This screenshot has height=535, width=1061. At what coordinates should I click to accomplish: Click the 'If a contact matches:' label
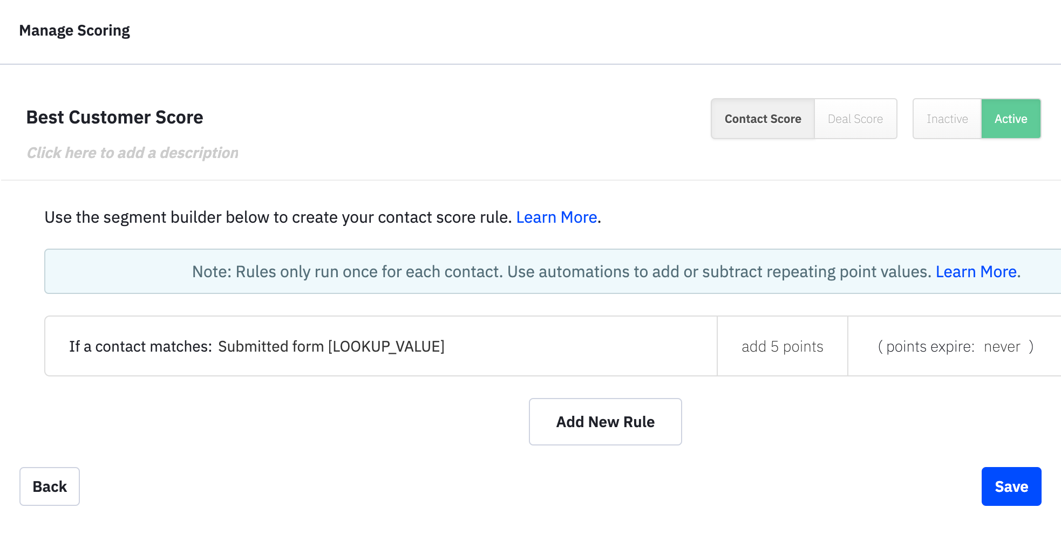(x=140, y=346)
